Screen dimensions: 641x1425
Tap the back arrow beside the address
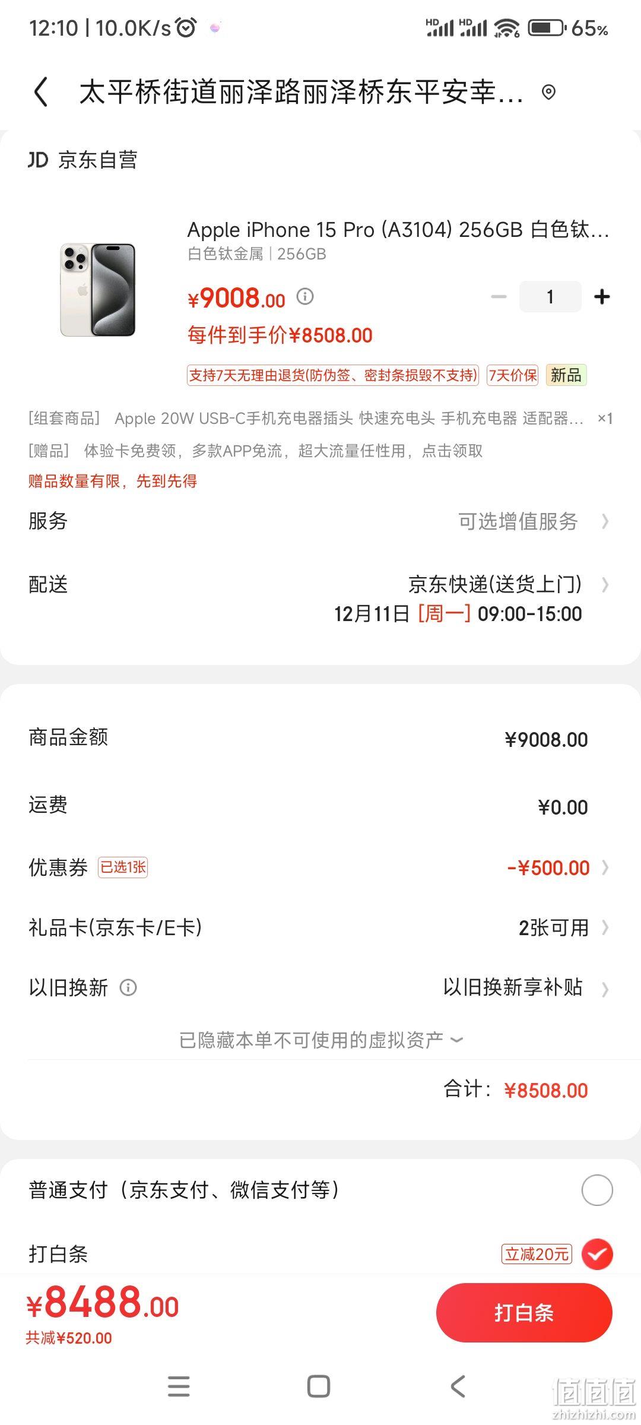pyautogui.click(x=40, y=92)
